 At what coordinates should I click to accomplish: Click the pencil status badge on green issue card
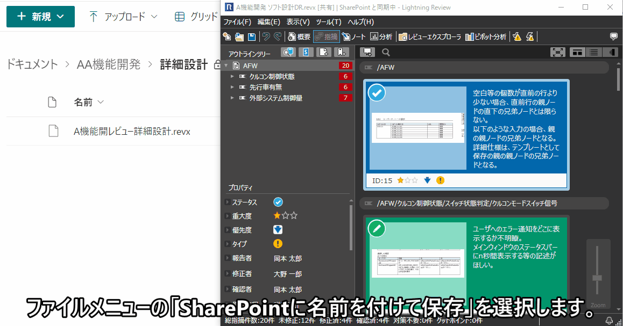click(x=377, y=228)
